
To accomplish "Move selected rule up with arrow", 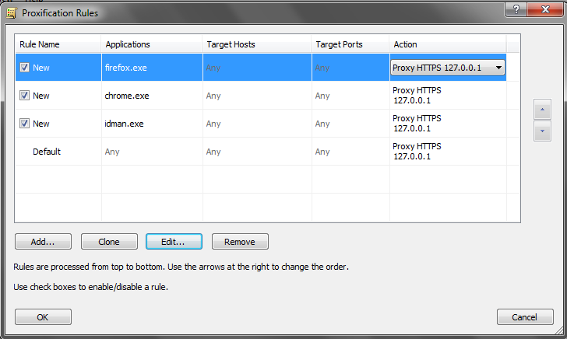I will click(x=542, y=109).
